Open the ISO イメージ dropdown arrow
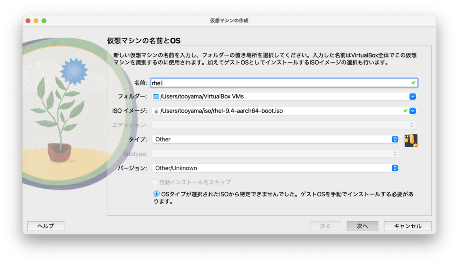This screenshot has width=459, height=264. click(x=412, y=111)
